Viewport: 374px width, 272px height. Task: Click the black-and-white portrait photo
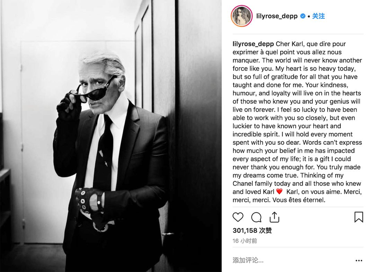pos(111,136)
